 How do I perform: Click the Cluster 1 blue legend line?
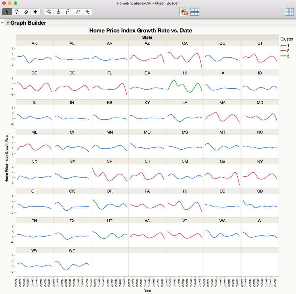[283, 46]
